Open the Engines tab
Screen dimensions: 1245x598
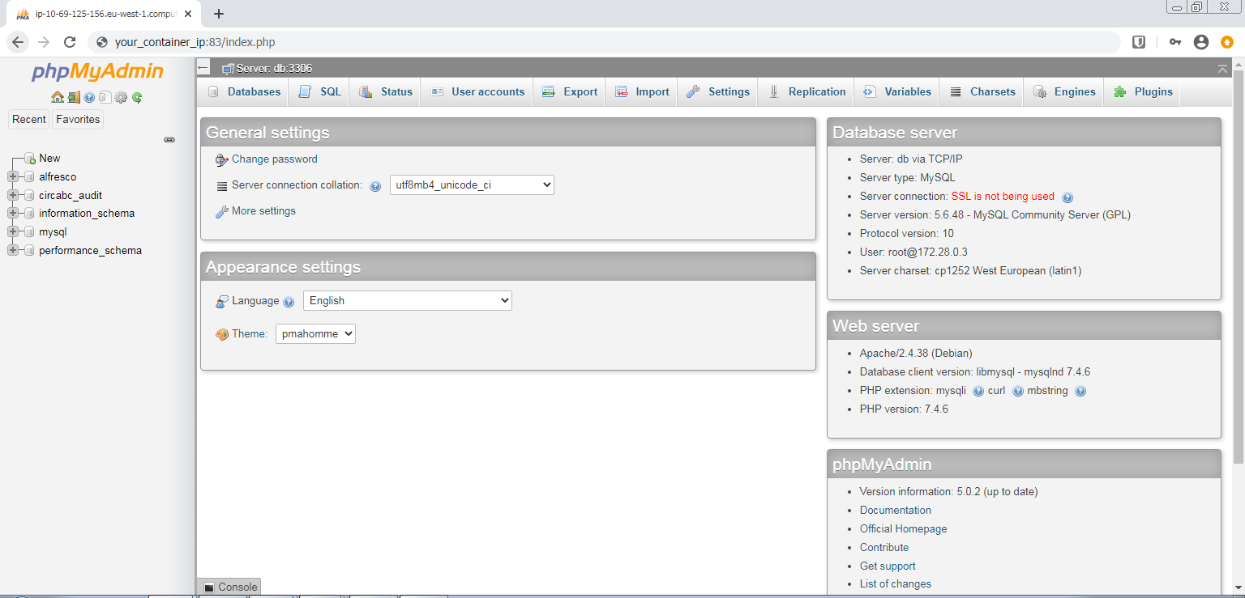(x=1064, y=92)
